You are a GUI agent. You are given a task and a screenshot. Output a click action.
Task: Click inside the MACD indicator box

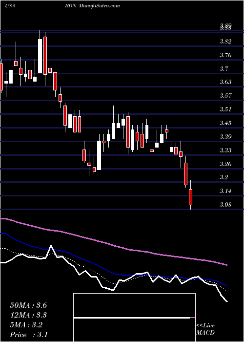click(134, 318)
